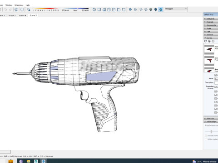Viewport: 218px width, 163px height.
Task: Expand the Tags panel
Action: coord(211,31)
